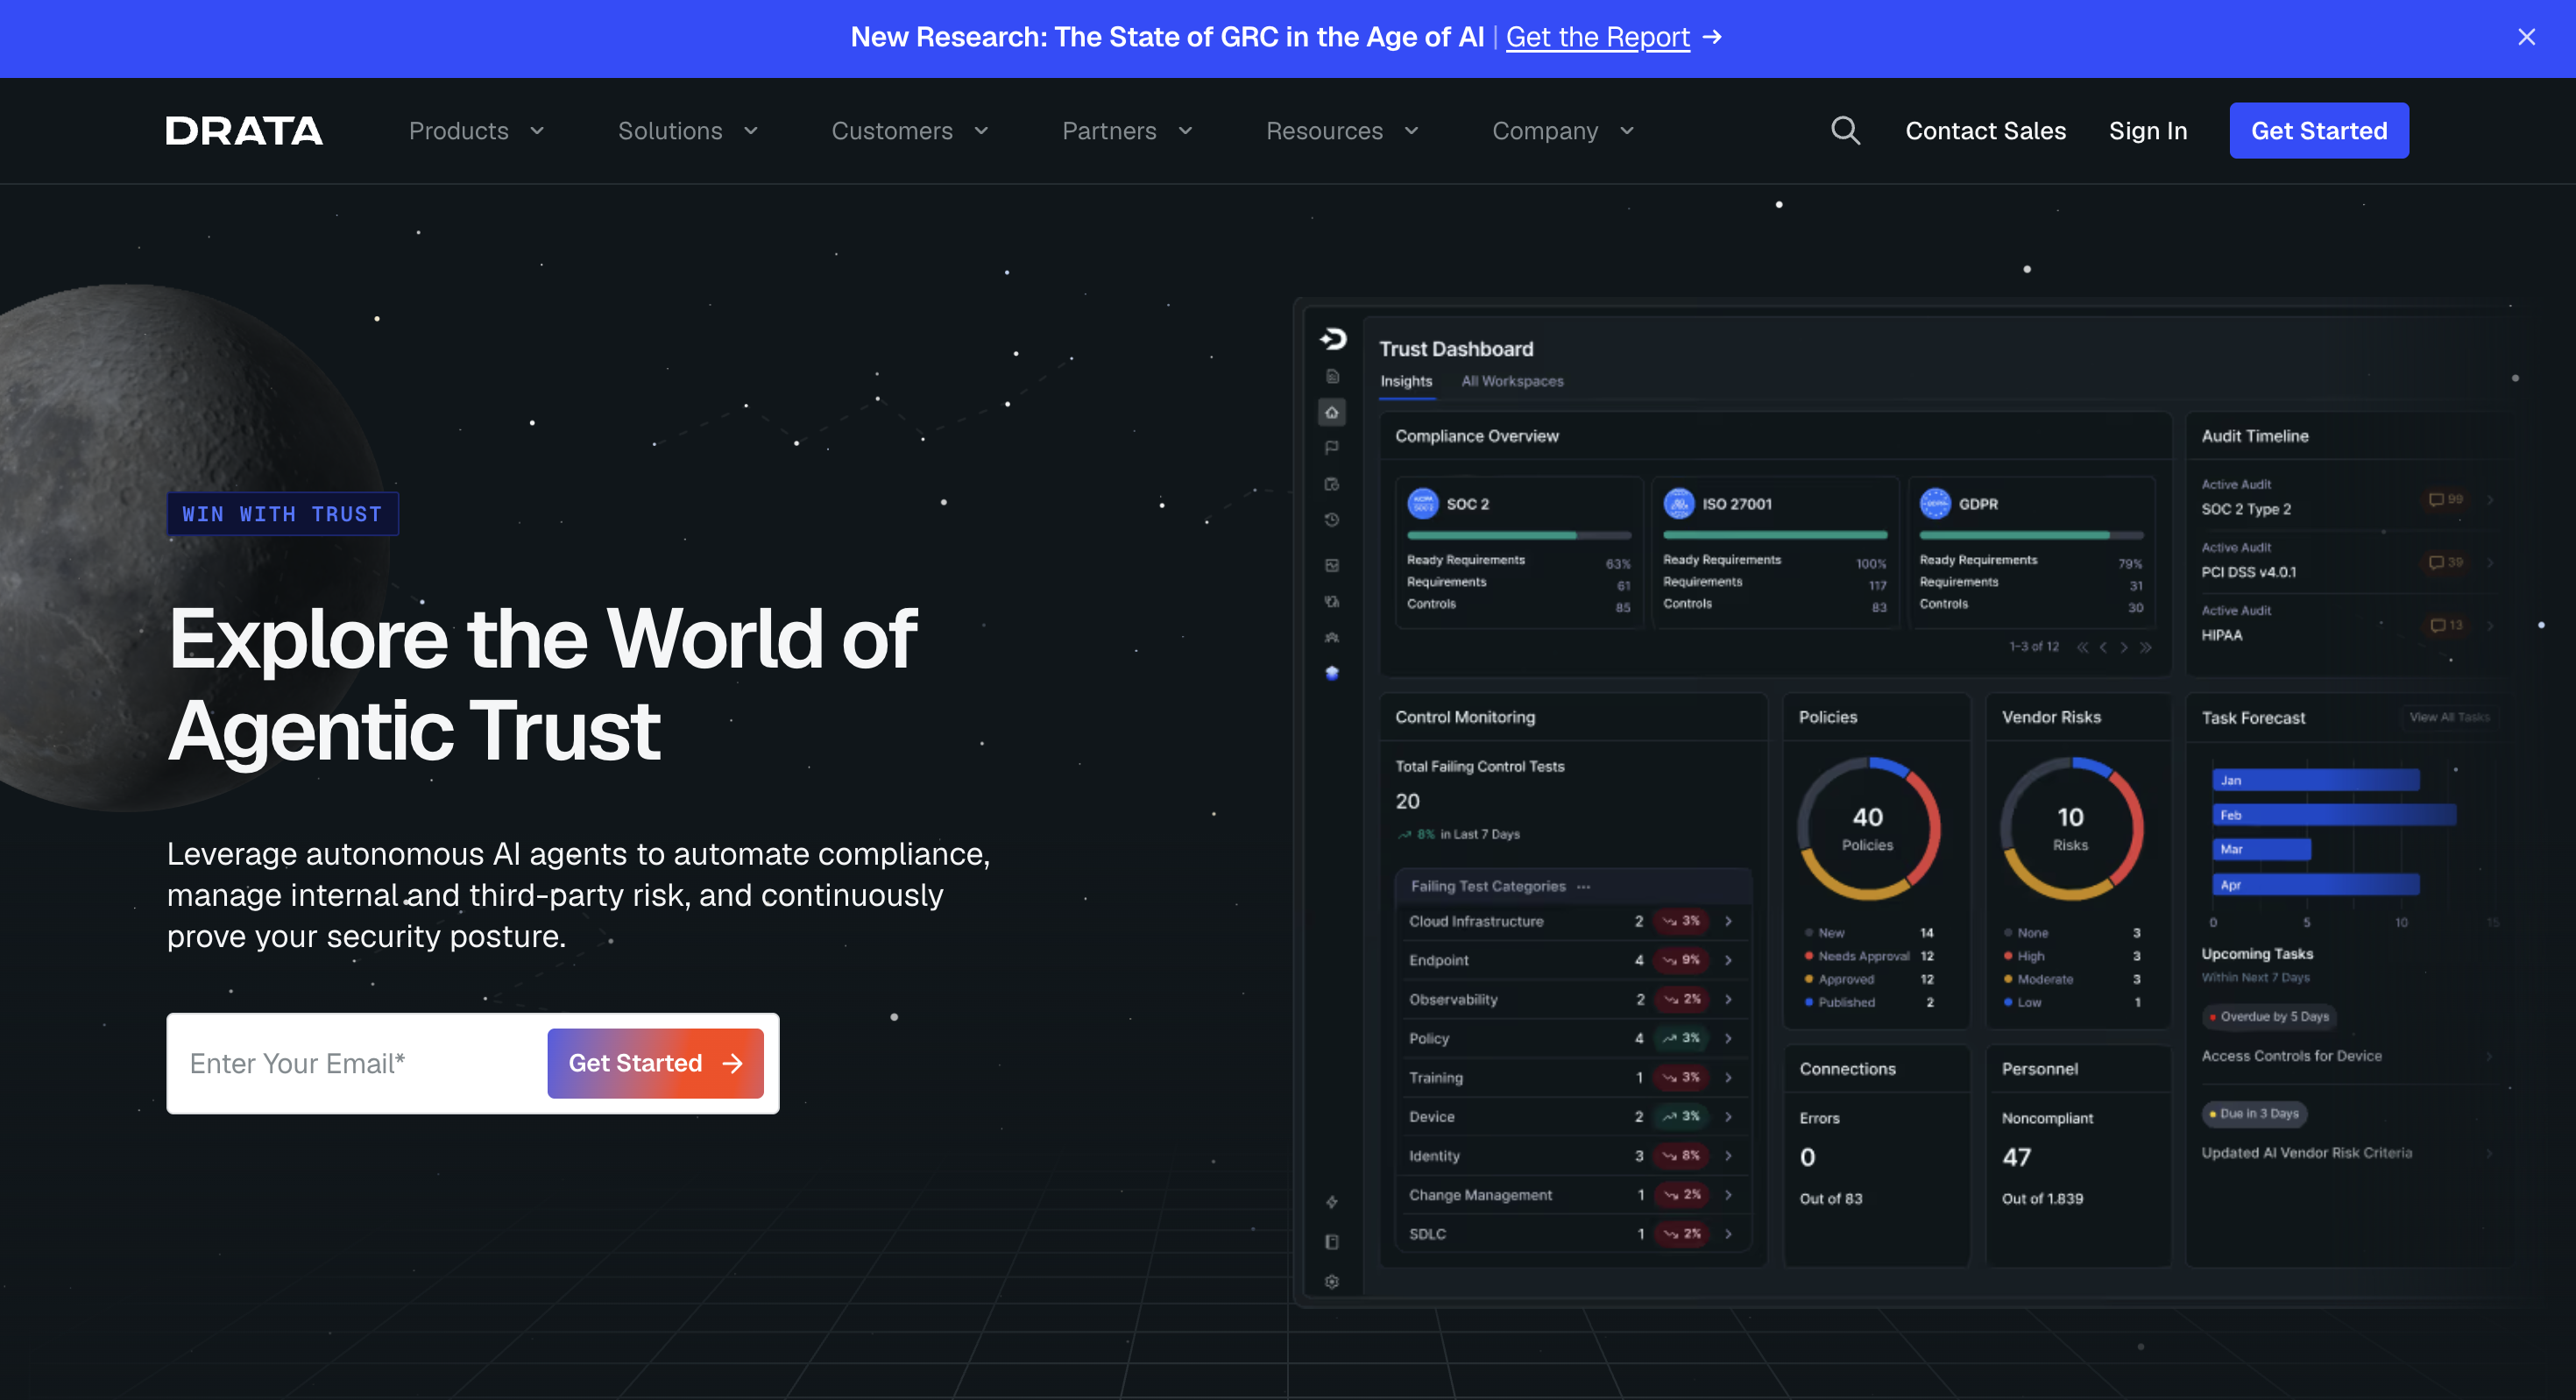
Task: Click the notebook icon above settings gear
Action: pos(1332,1242)
